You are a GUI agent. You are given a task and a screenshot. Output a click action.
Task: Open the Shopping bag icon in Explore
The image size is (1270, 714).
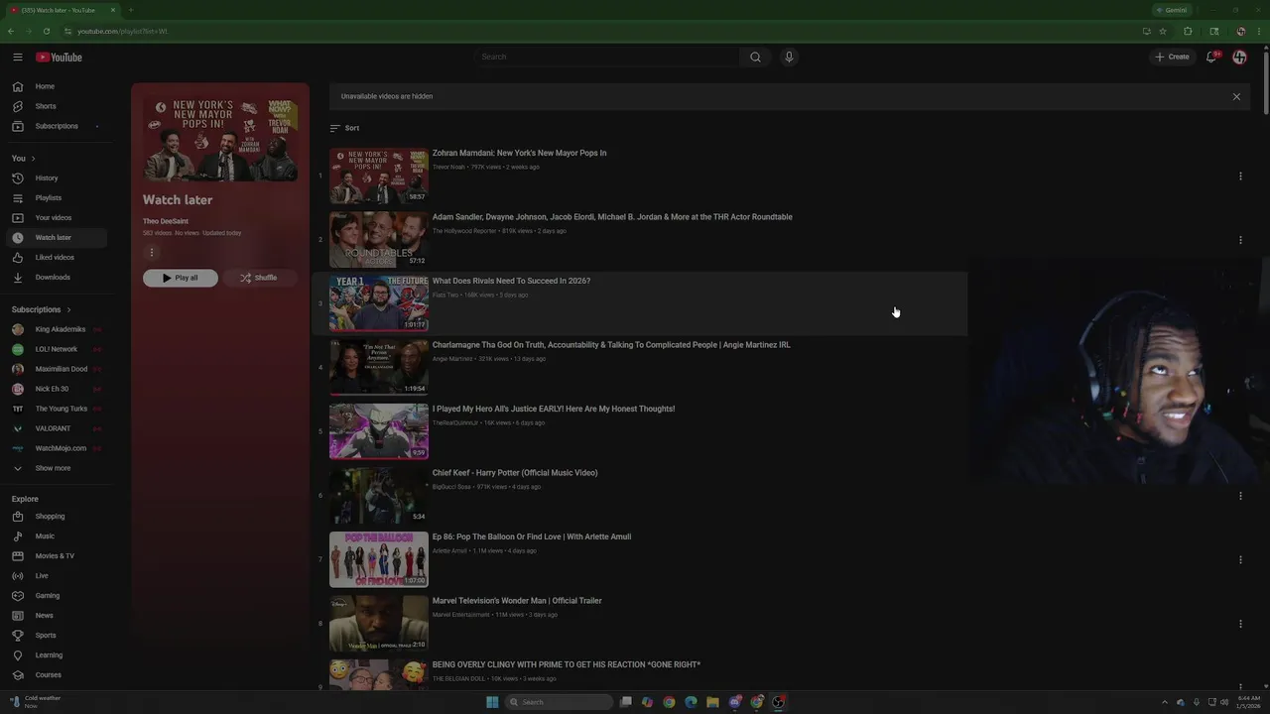[x=18, y=517]
